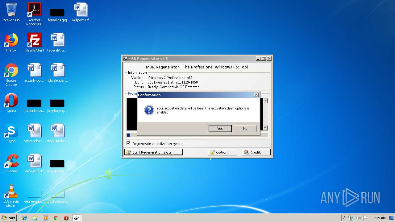
Task: Click the blue question mark icon
Action: pos(149,110)
